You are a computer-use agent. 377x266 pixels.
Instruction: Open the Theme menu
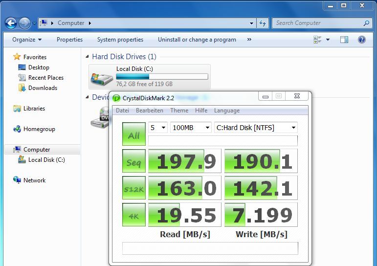[179, 111]
